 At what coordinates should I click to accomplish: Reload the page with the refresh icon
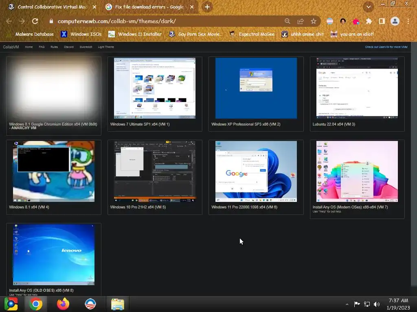[x=35, y=21]
